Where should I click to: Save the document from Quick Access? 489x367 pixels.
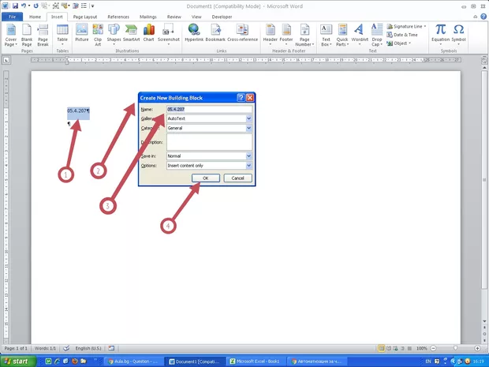pos(15,6)
